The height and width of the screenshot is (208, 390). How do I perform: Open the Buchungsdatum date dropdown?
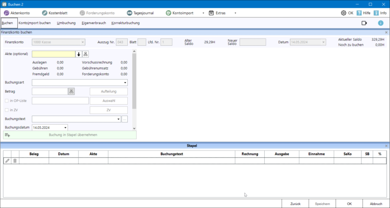65,128
